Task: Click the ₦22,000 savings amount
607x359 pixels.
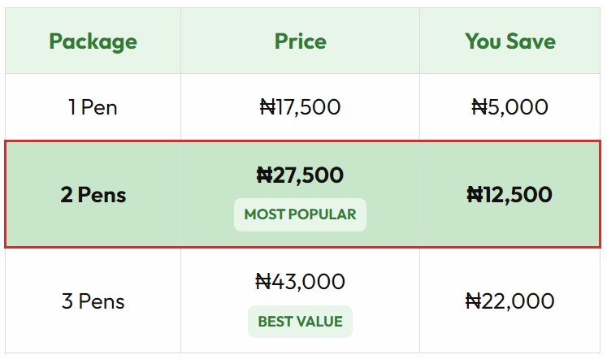Action: (510, 302)
